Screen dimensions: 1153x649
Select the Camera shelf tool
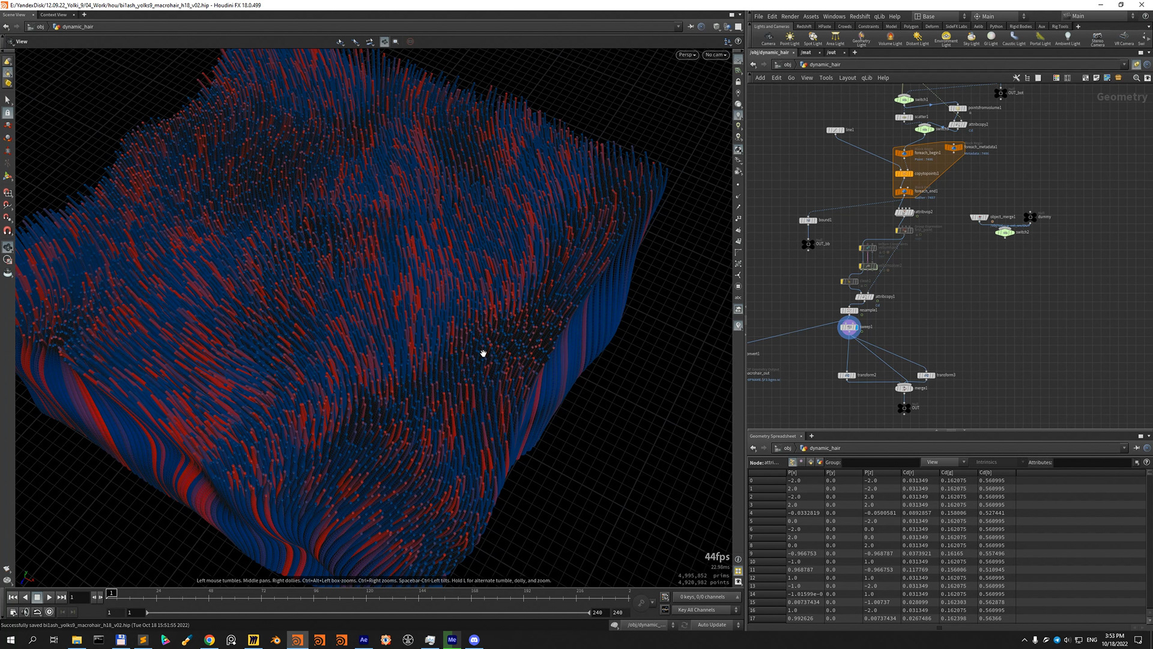point(768,39)
